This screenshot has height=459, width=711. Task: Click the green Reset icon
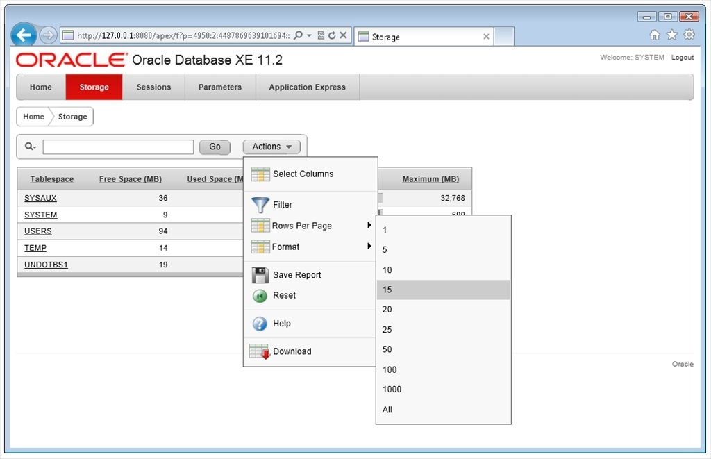(260, 296)
